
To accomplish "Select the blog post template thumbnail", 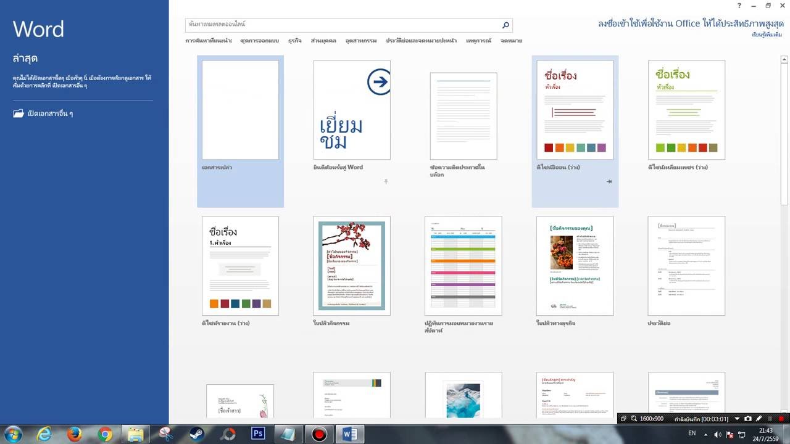I will coord(464,116).
